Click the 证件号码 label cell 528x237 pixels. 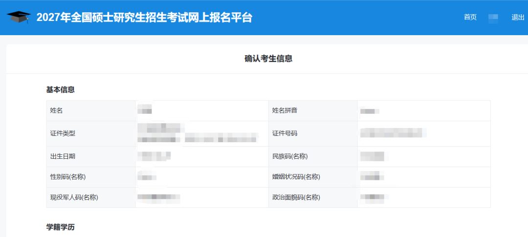point(313,134)
